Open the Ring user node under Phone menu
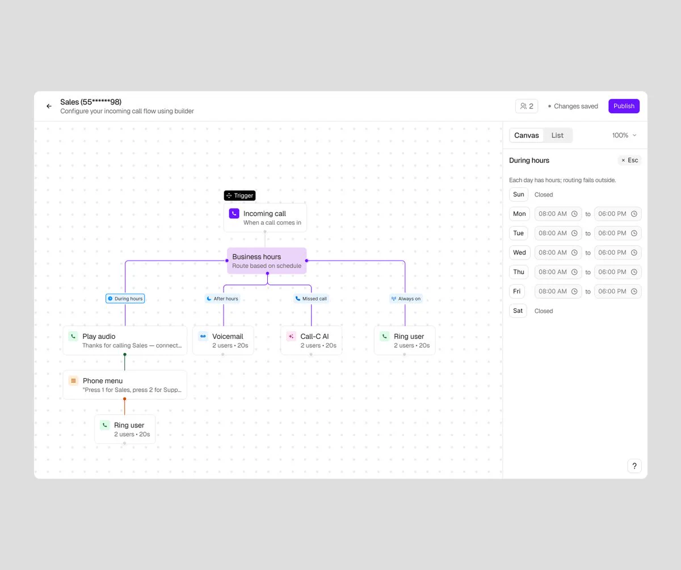 (x=125, y=429)
